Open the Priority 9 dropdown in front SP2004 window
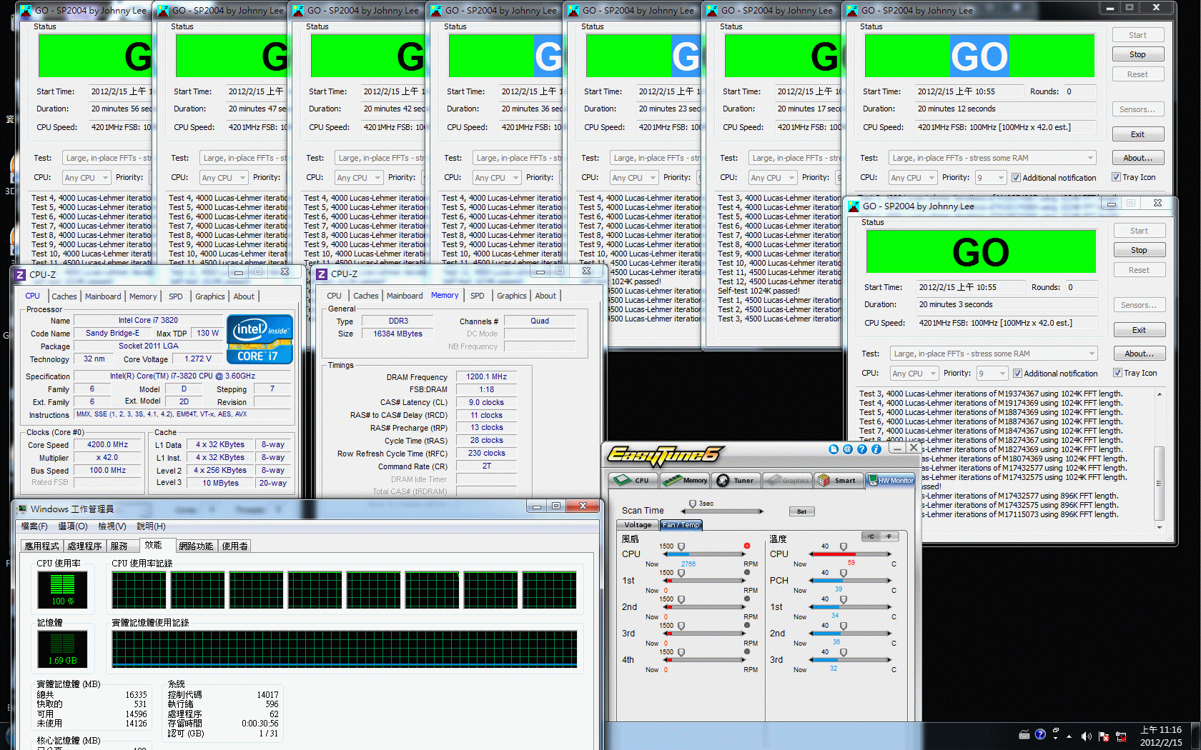Screen dimensions: 1201x750 (992, 373)
